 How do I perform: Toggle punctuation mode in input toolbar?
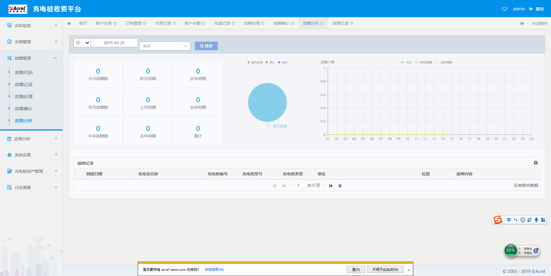coord(516,220)
